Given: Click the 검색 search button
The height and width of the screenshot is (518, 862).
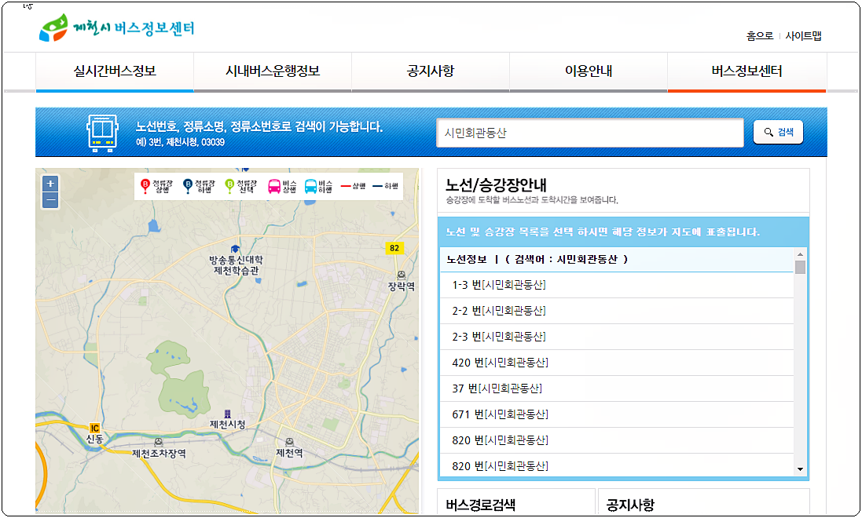Looking at the screenshot, I should tap(778, 133).
